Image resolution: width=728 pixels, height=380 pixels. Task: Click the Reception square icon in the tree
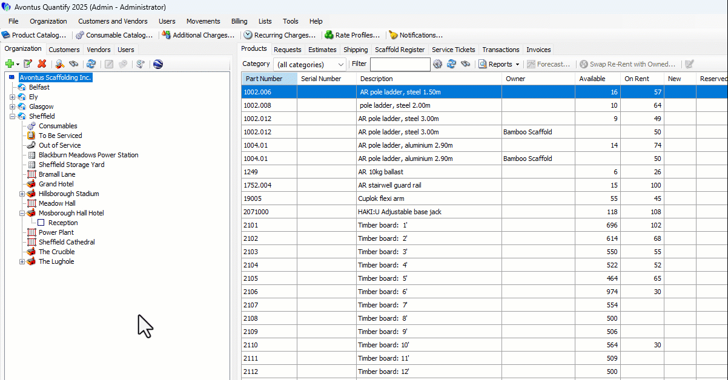coord(41,223)
